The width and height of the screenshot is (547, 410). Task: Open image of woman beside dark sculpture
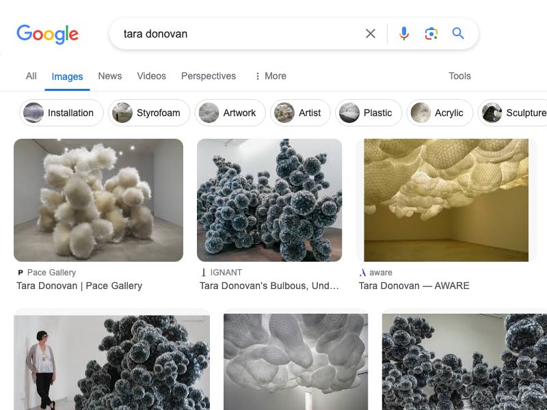point(111,363)
